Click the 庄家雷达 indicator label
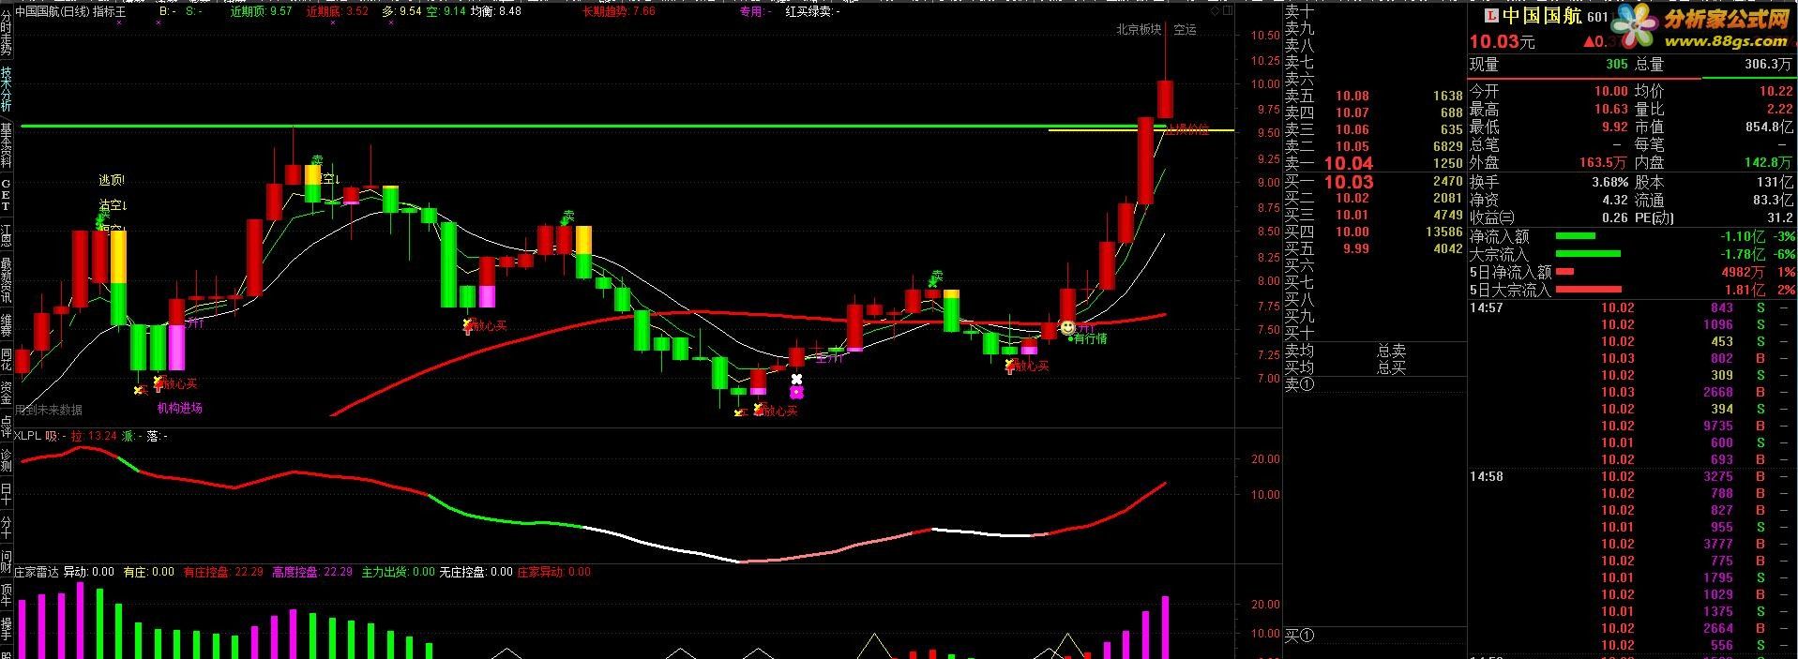 pos(37,572)
